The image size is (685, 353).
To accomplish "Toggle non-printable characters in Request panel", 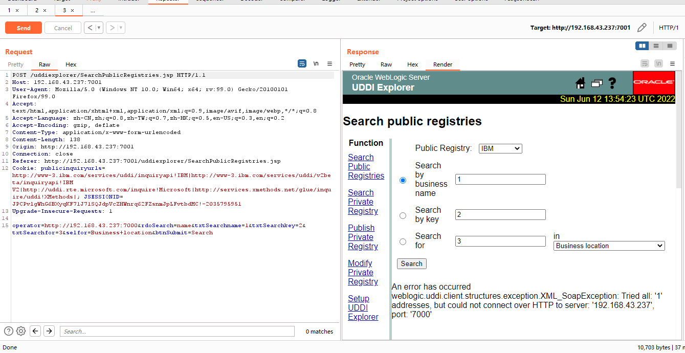I will 316,63.
